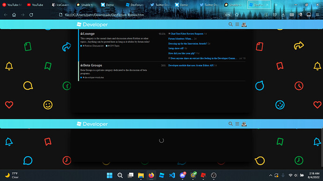Viewport: 323px width, 181px height.
Task: Go back in browser history
Action: pos(6,15)
